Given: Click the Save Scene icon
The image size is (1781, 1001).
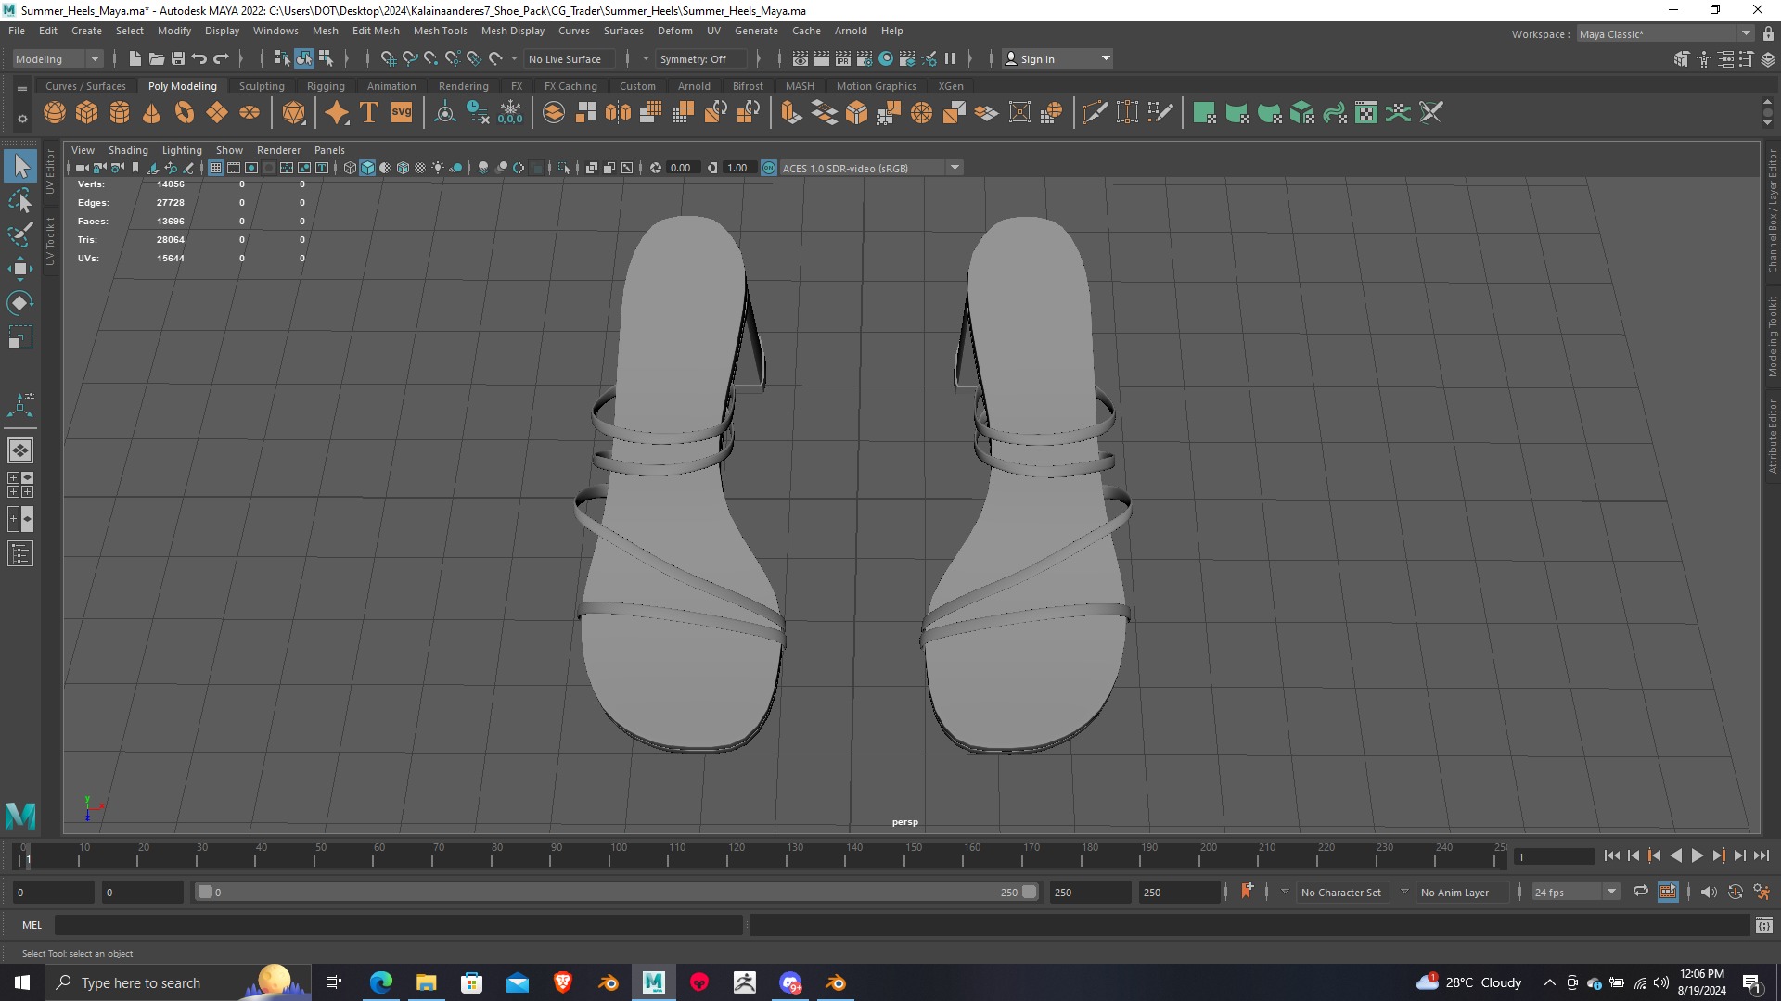Looking at the screenshot, I should 178,58.
